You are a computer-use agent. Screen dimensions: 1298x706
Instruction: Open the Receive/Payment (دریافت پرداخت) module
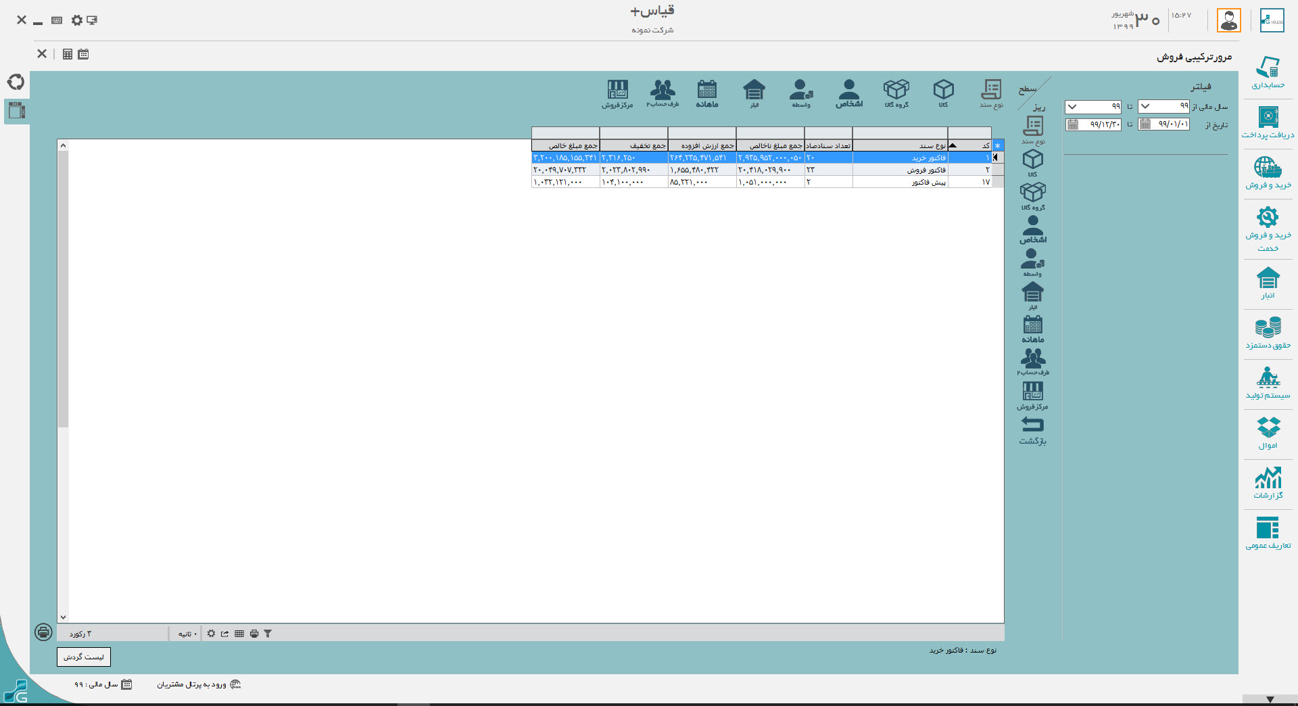tap(1268, 122)
